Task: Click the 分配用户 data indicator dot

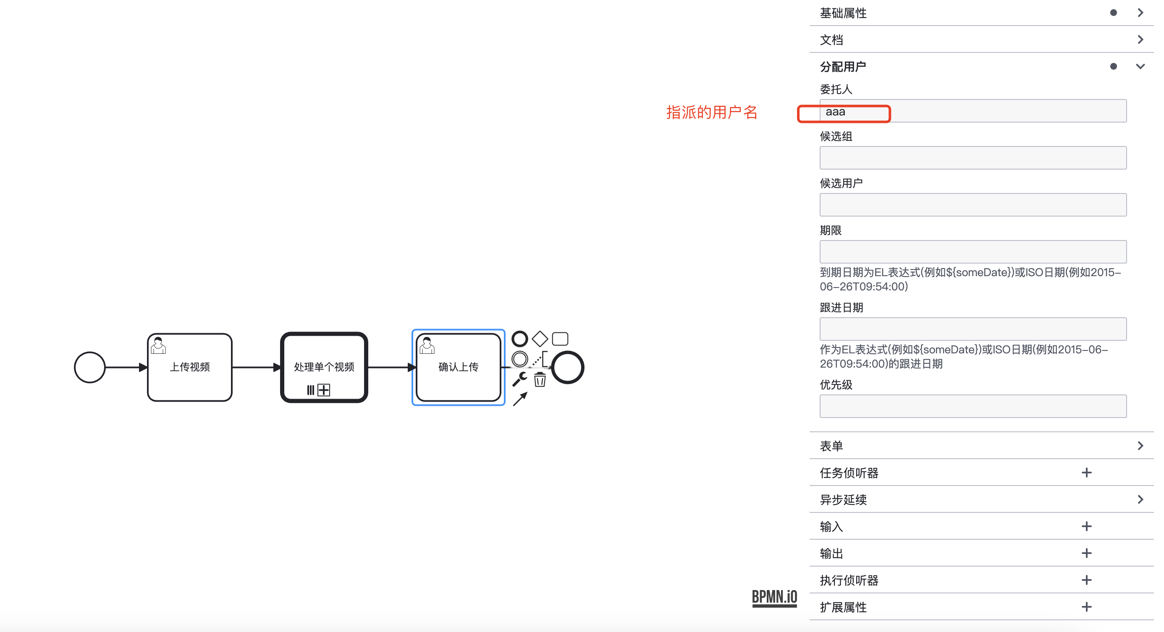Action: (1113, 66)
